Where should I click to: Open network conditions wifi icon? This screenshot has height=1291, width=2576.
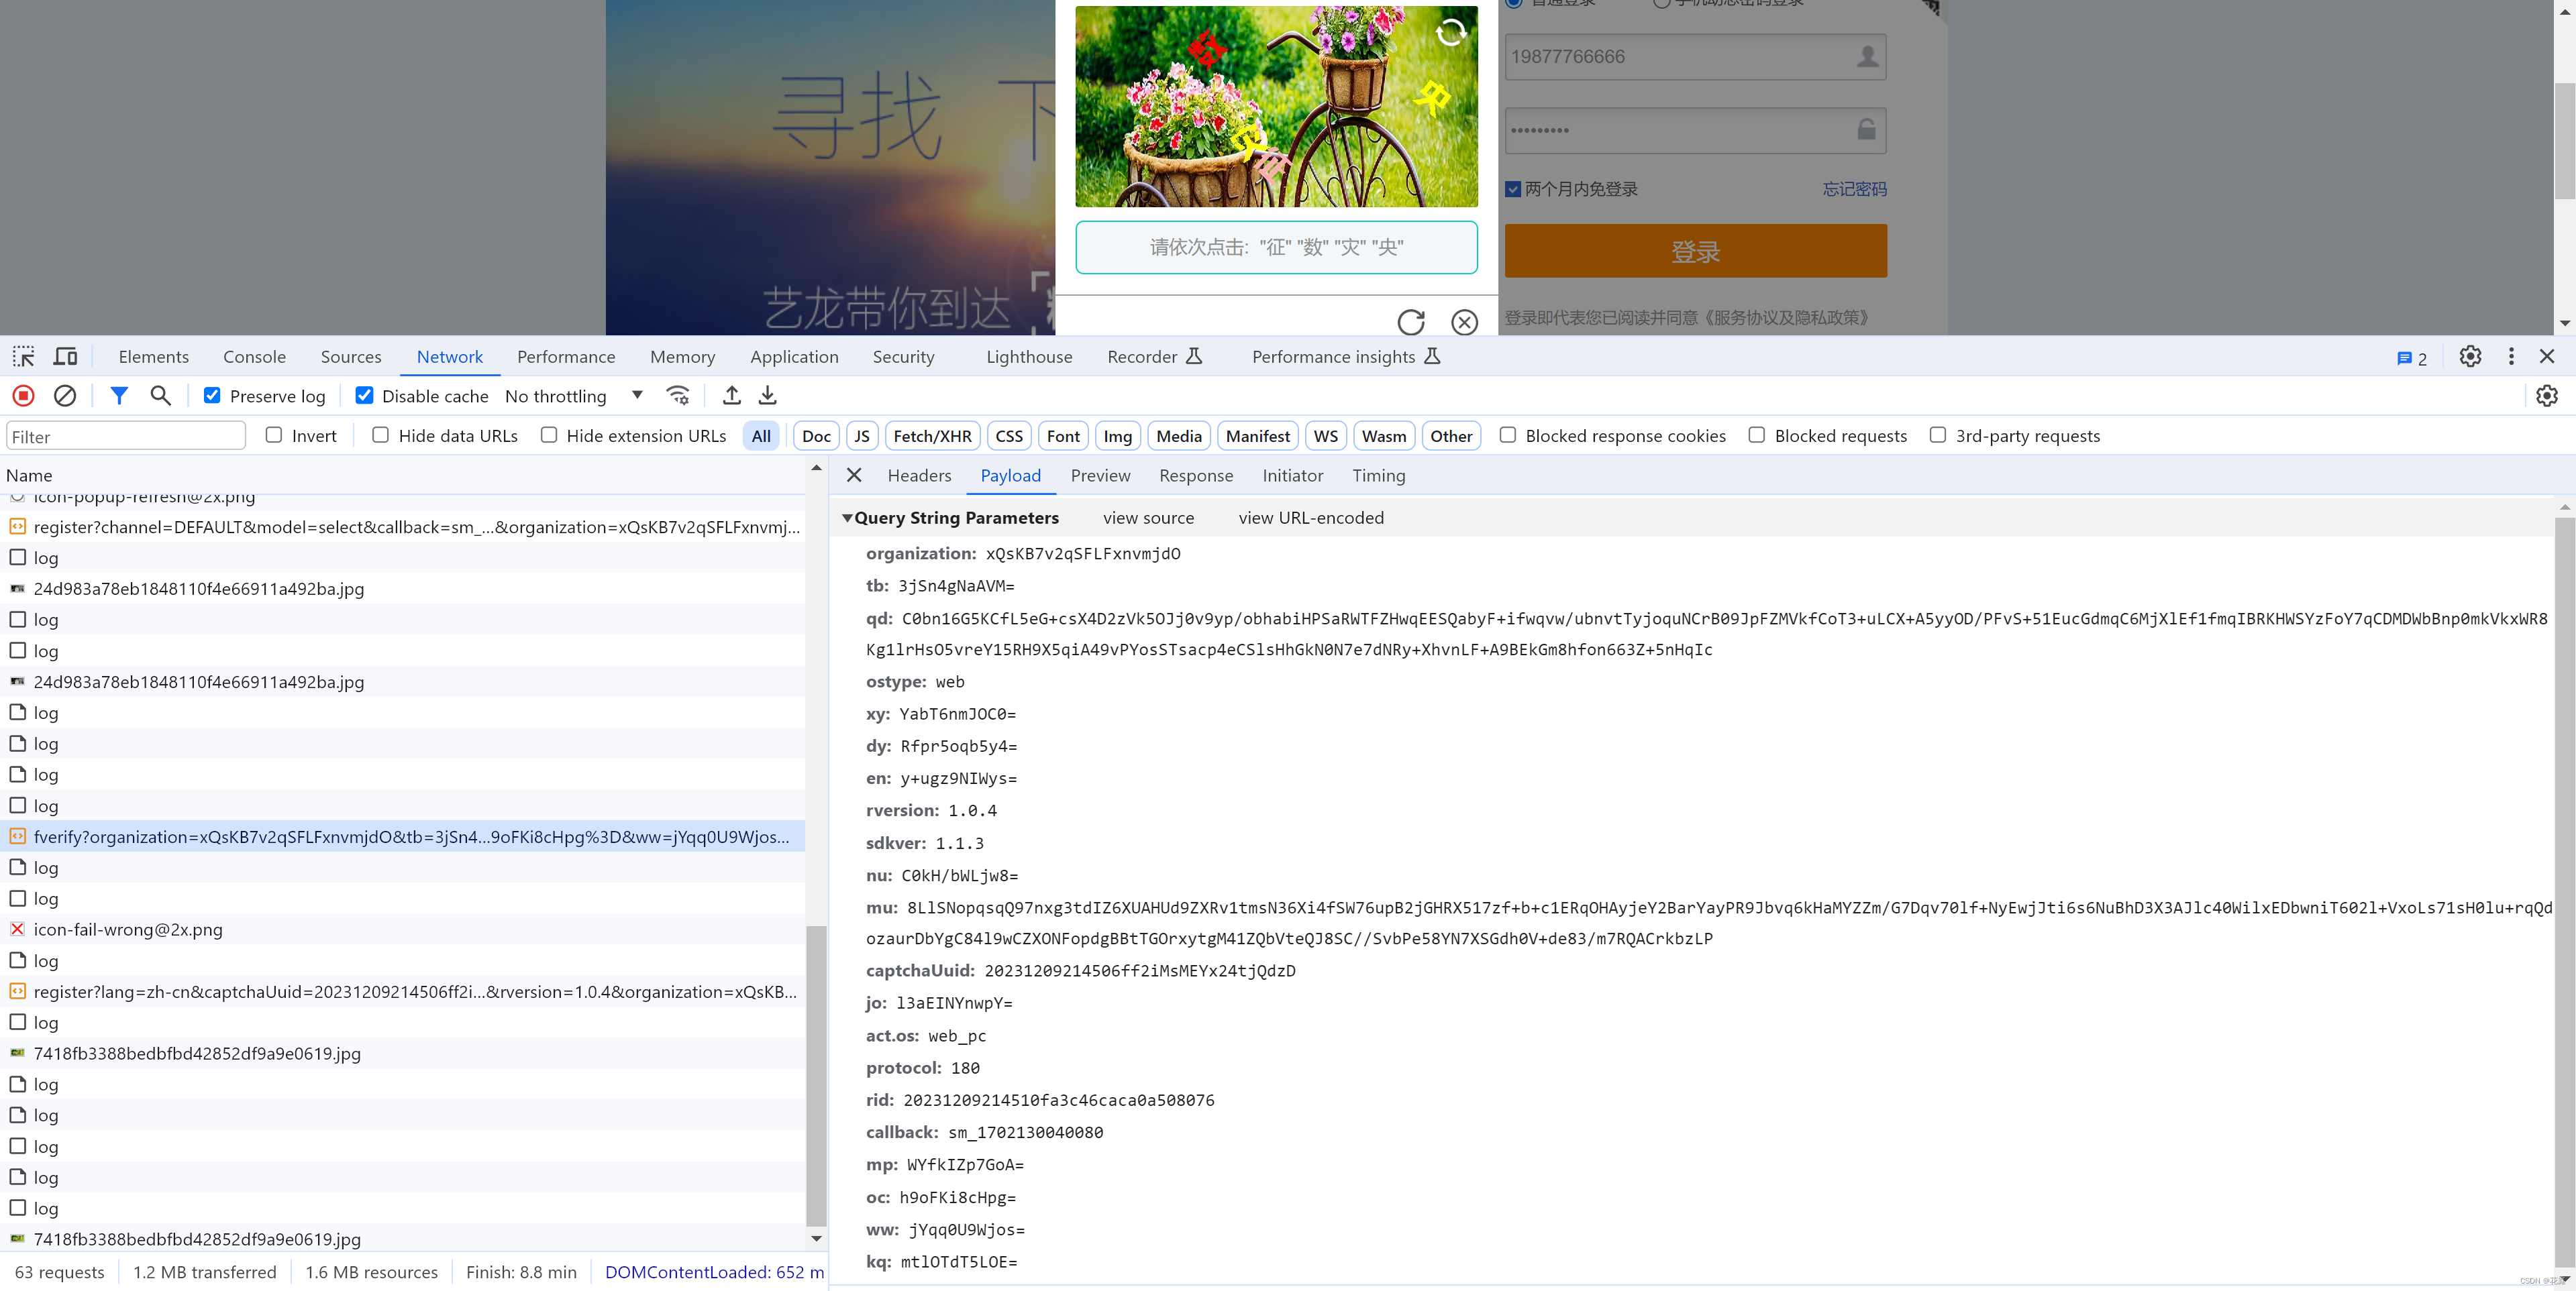tap(678, 396)
